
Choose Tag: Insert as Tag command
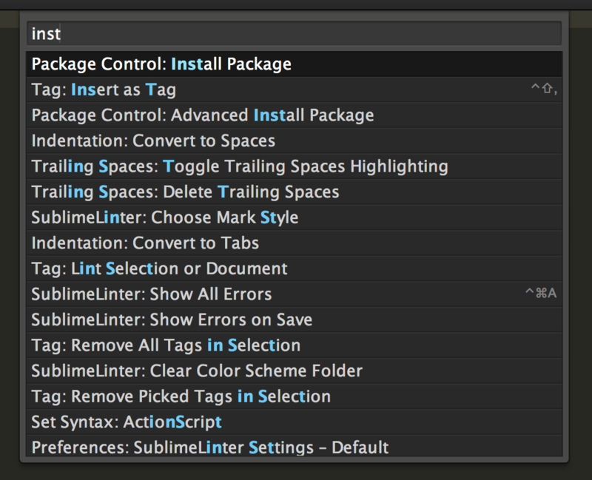click(104, 90)
